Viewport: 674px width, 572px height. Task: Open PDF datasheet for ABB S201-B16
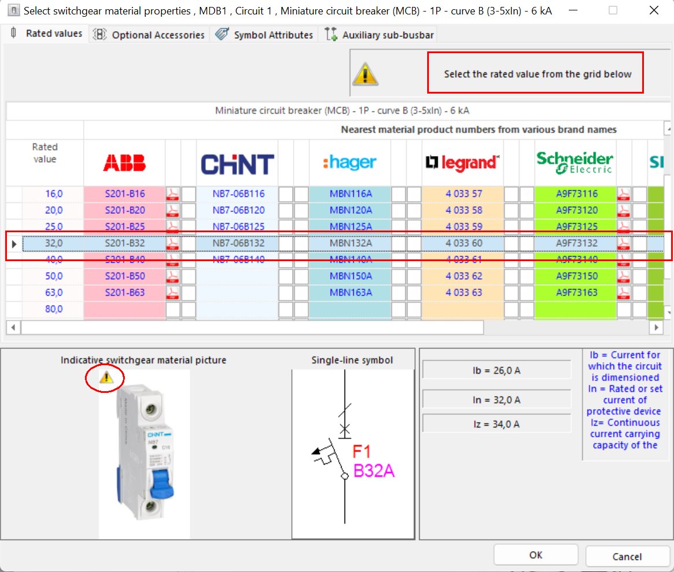172,194
